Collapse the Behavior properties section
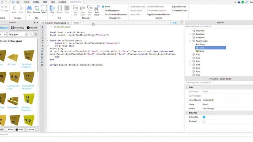The height and width of the screenshot is (142, 253). (x=187, y=113)
